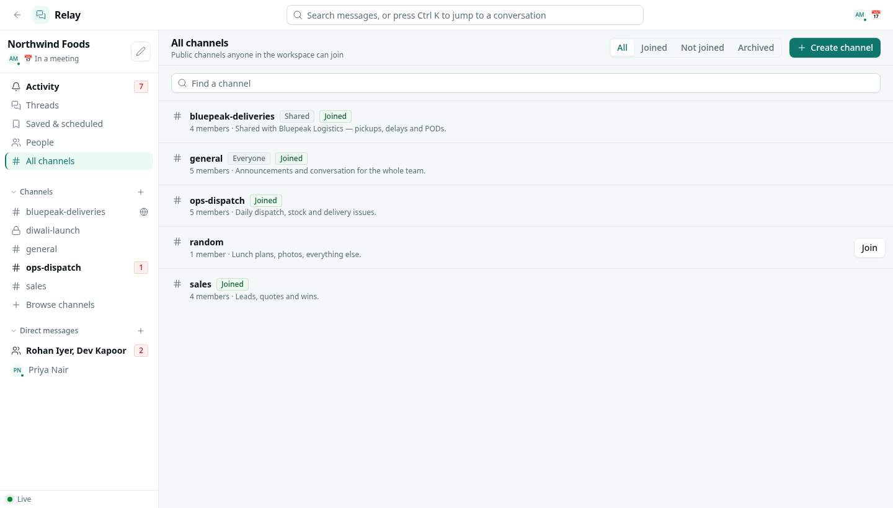Click the Create channel button
893x508 pixels.
(835, 48)
